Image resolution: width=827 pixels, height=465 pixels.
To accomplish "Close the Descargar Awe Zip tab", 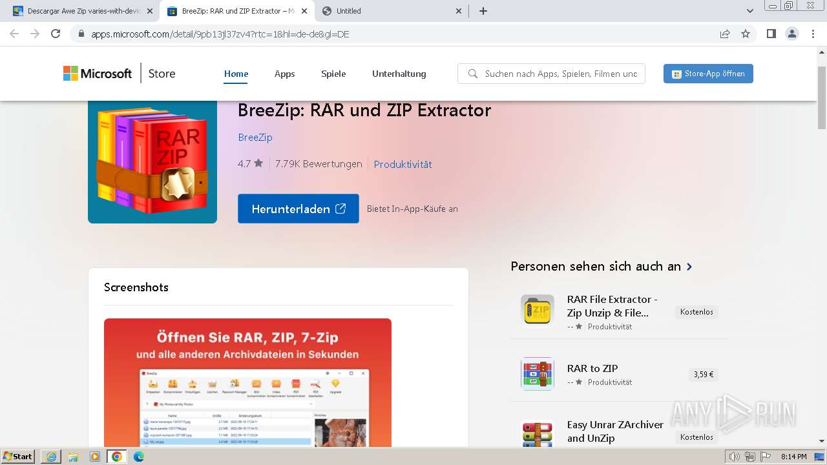I will [x=150, y=11].
